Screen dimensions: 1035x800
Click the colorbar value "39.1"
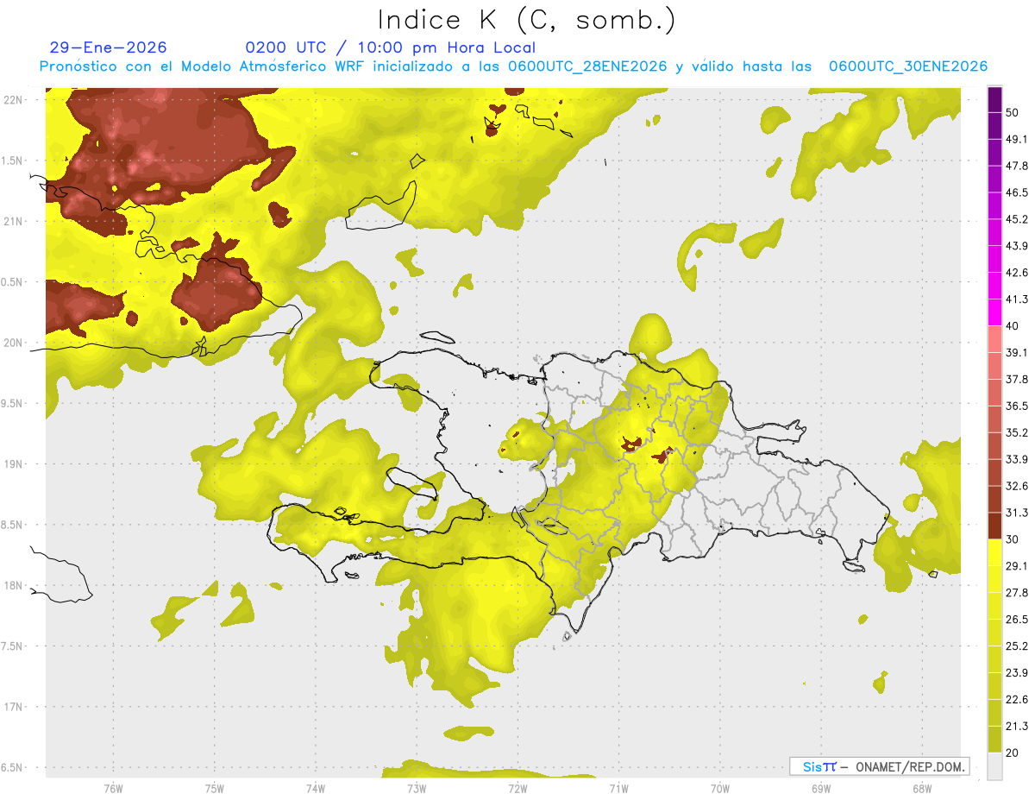[1017, 353]
